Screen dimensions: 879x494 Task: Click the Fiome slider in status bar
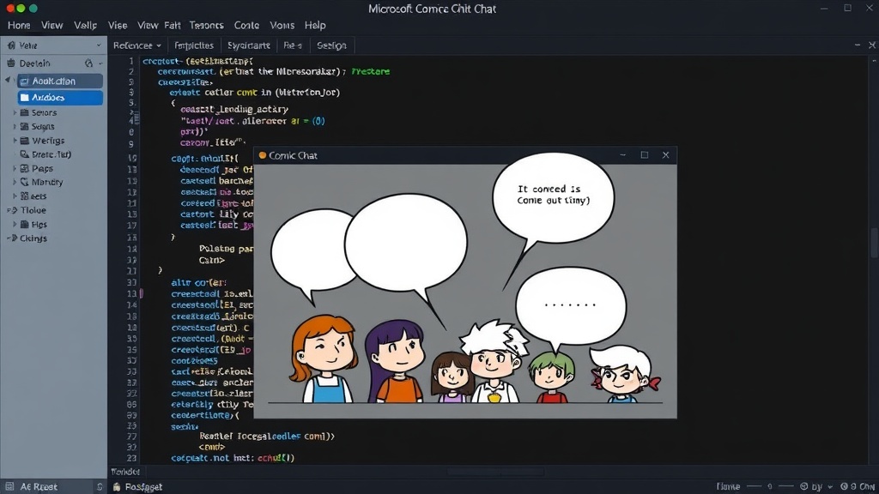(770, 487)
